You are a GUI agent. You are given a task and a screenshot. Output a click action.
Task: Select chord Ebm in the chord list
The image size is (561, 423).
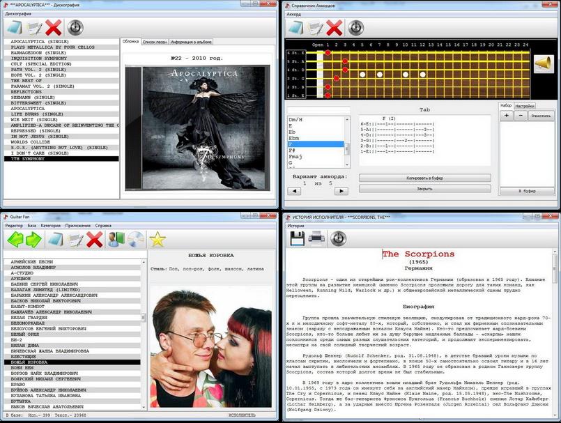[x=316, y=138]
